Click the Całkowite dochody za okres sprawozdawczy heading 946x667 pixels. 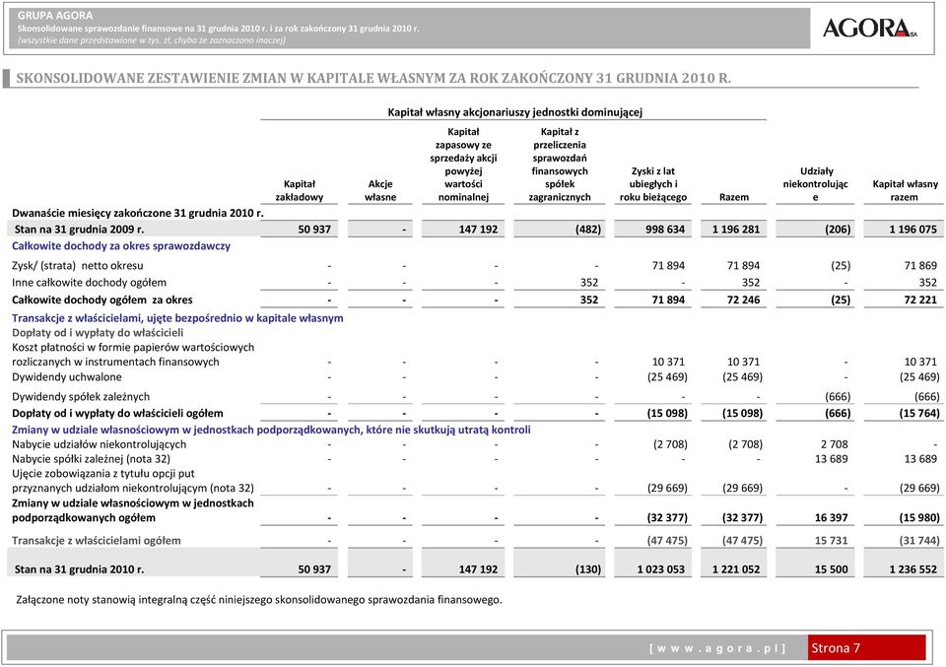click(120, 246)
